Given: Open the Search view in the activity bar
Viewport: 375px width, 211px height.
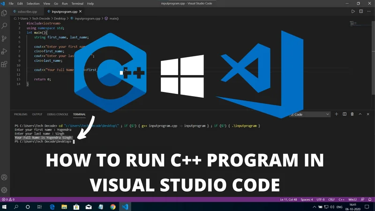Looking at the screenshot, I should 5,26.
